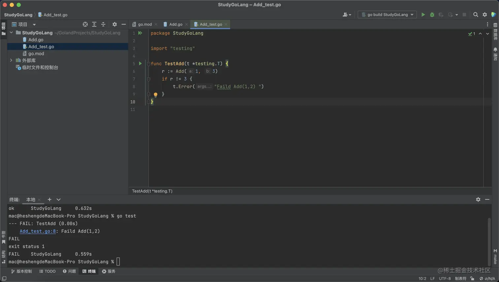The image size is (499, 282).
Task: Open project panel options gear
Action: click(115, 24)
